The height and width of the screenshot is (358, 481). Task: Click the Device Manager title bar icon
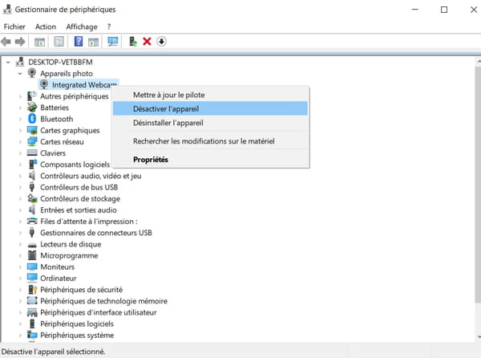pyautogui.click(x=7, y=9)
